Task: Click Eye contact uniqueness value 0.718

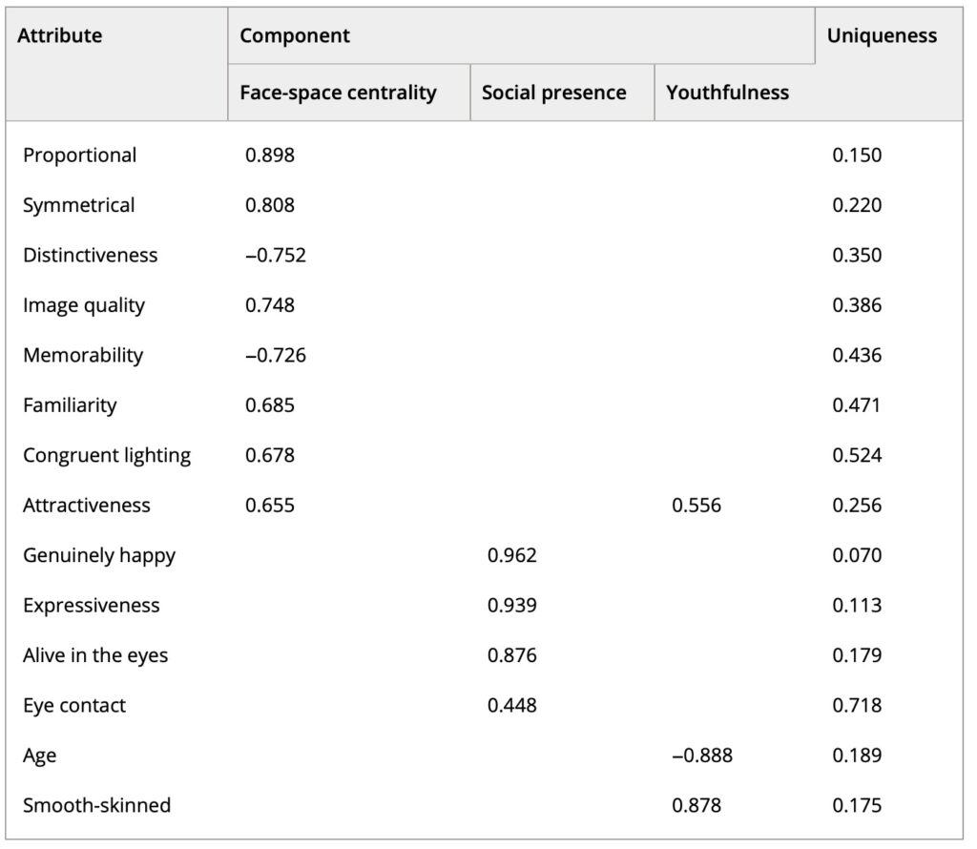Action: point(857,706)
